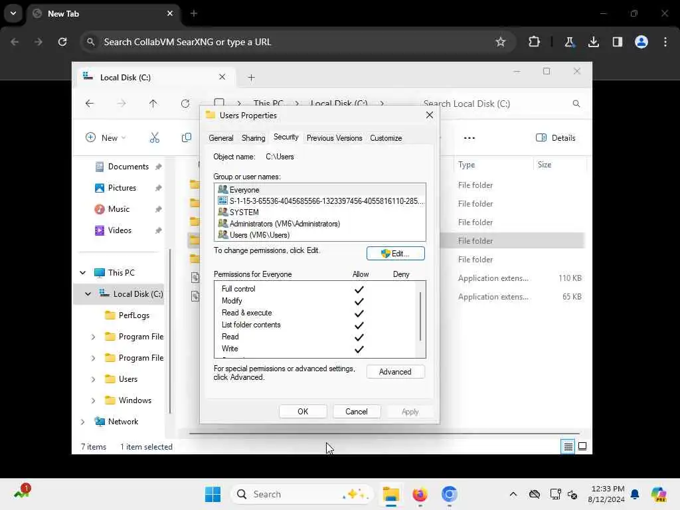Open the Windows Start menu
Screen dimensions: 680x510
pyautogui.click(x=212, y=494)
